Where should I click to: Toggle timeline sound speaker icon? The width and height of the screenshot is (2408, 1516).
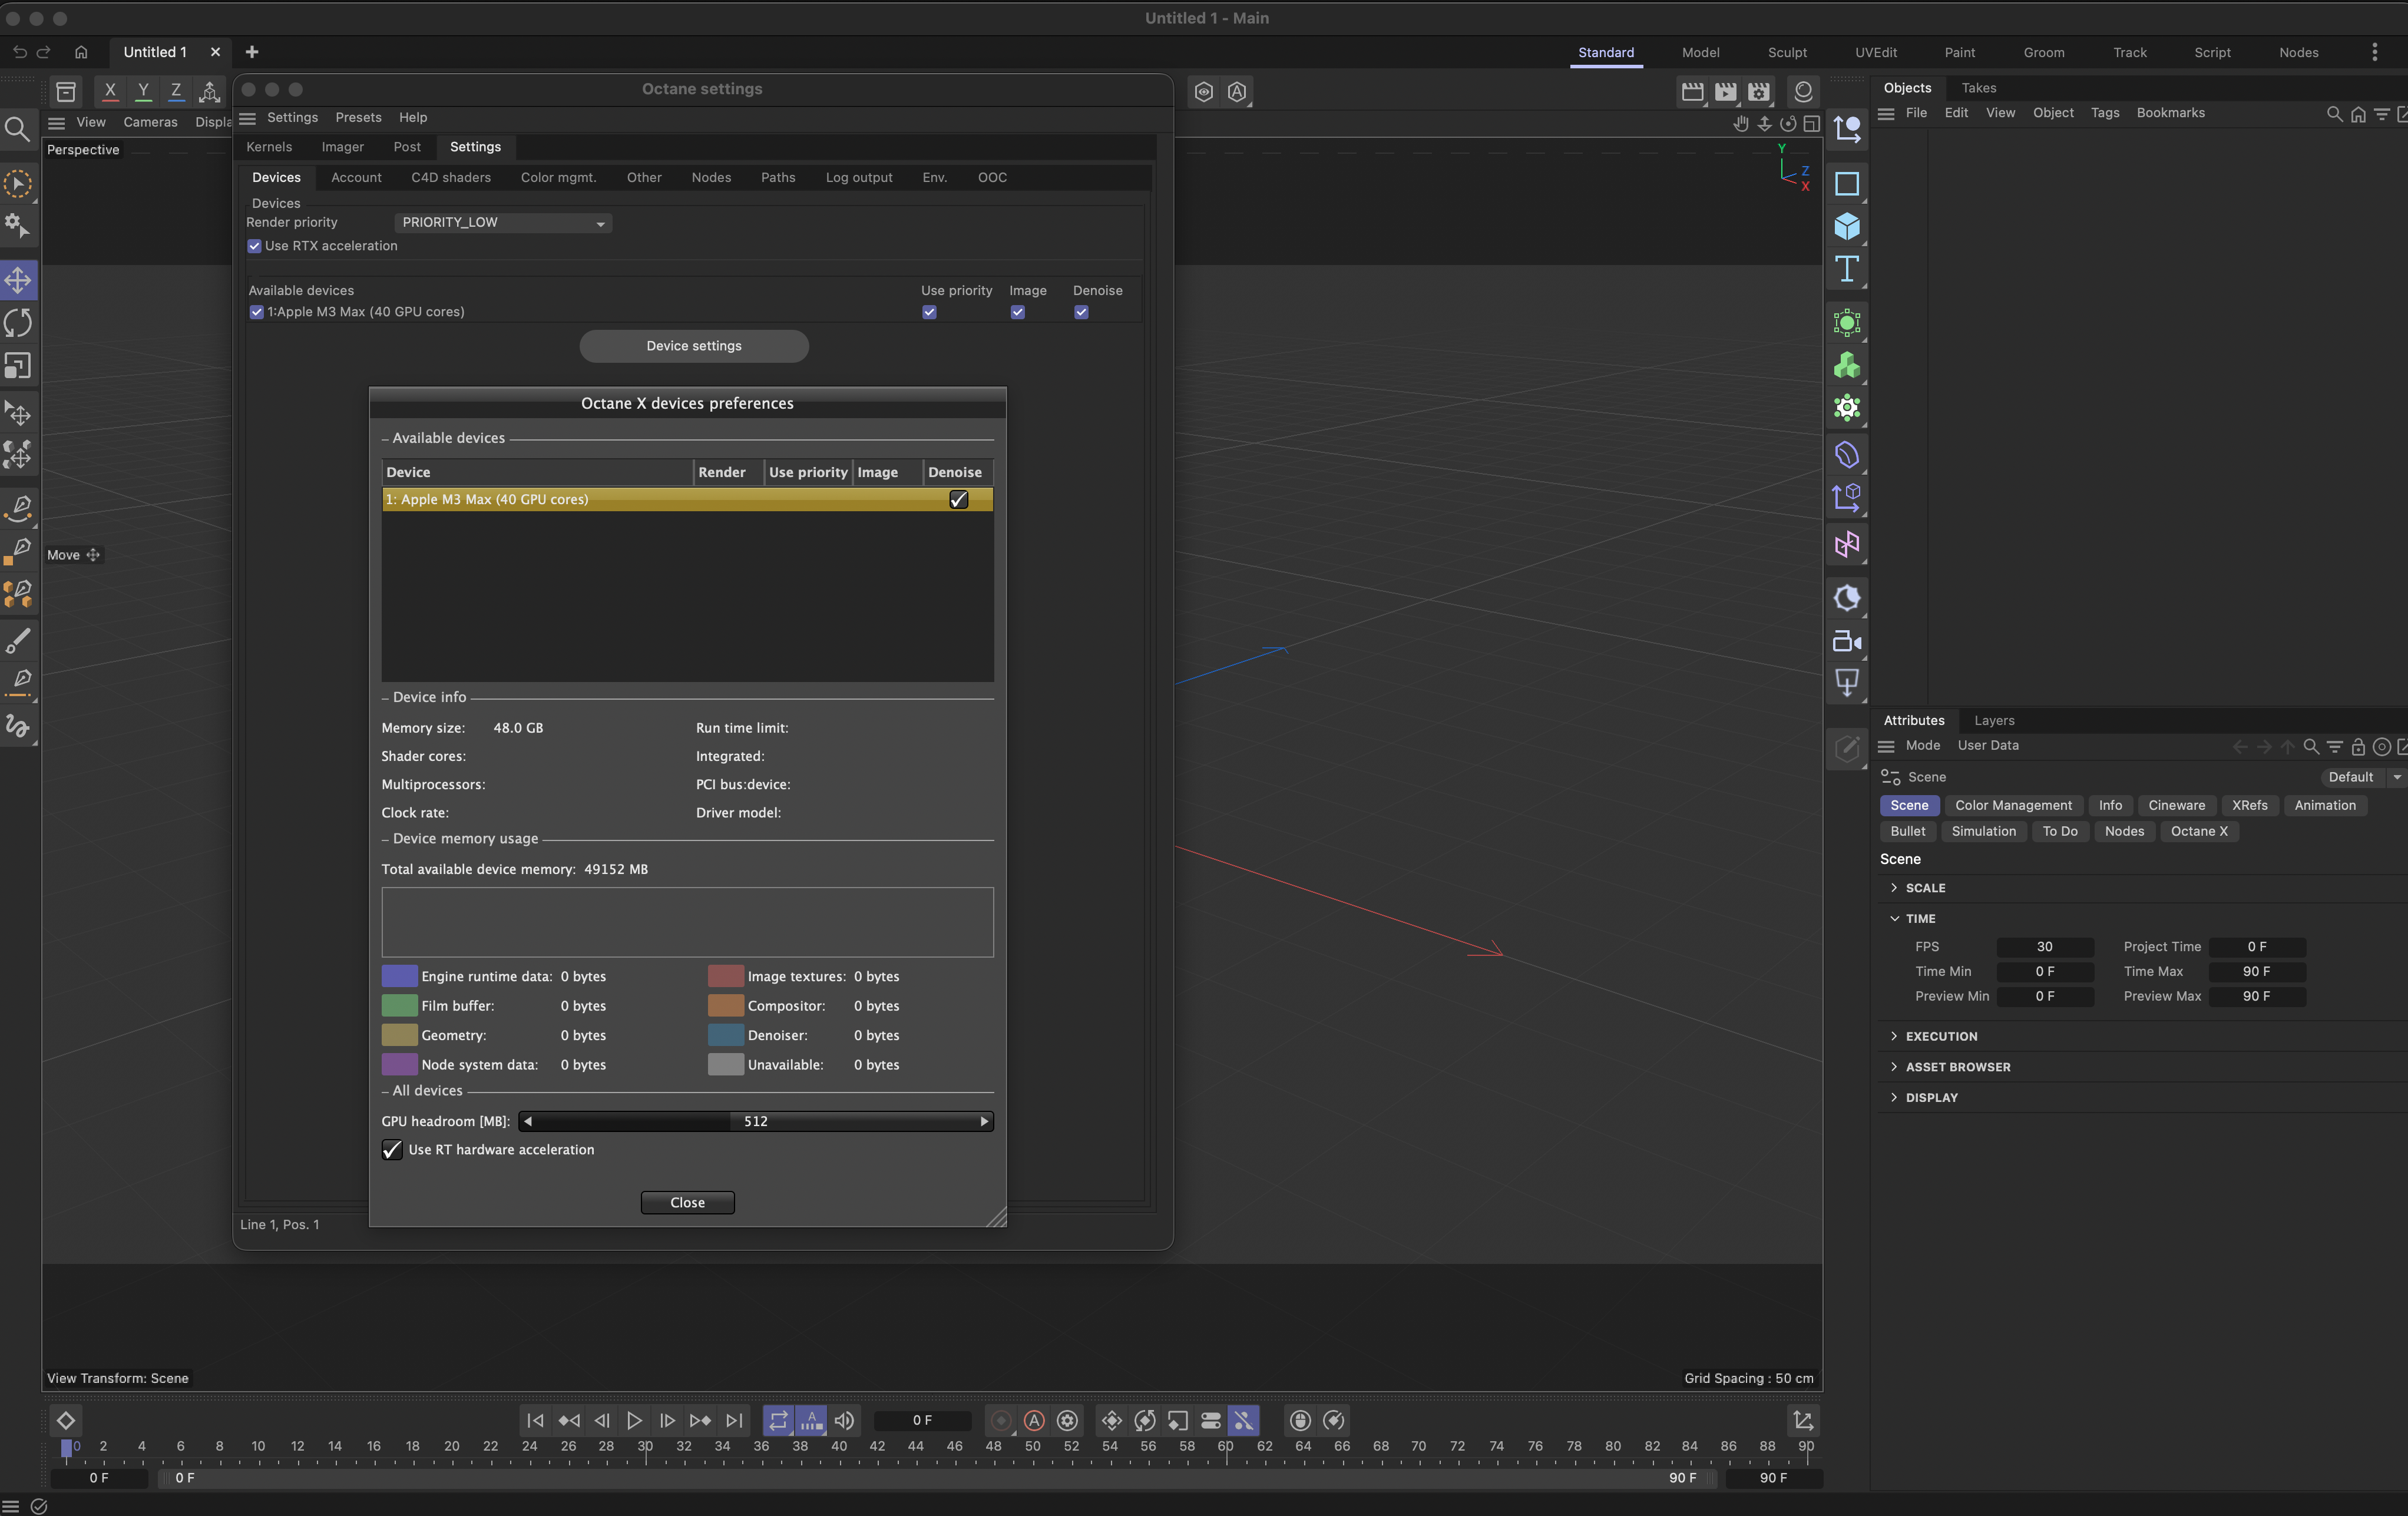(845, 1420)
